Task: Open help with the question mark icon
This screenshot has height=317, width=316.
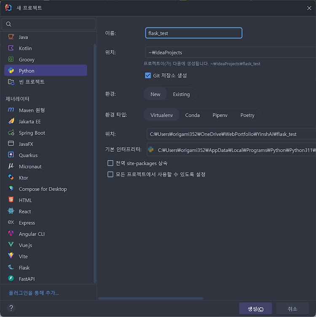Action: point(11,308)
